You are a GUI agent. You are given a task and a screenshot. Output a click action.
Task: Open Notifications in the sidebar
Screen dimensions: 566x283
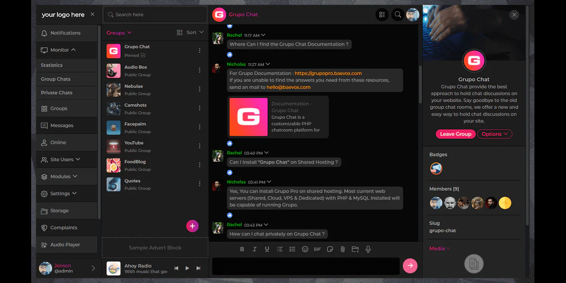pyautogui.click(x=67, y=33)
